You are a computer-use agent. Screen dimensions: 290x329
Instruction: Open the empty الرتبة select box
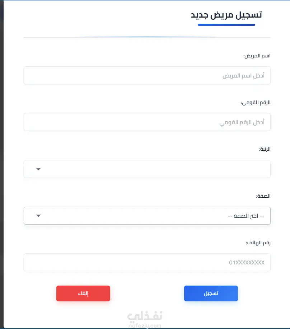147,169
